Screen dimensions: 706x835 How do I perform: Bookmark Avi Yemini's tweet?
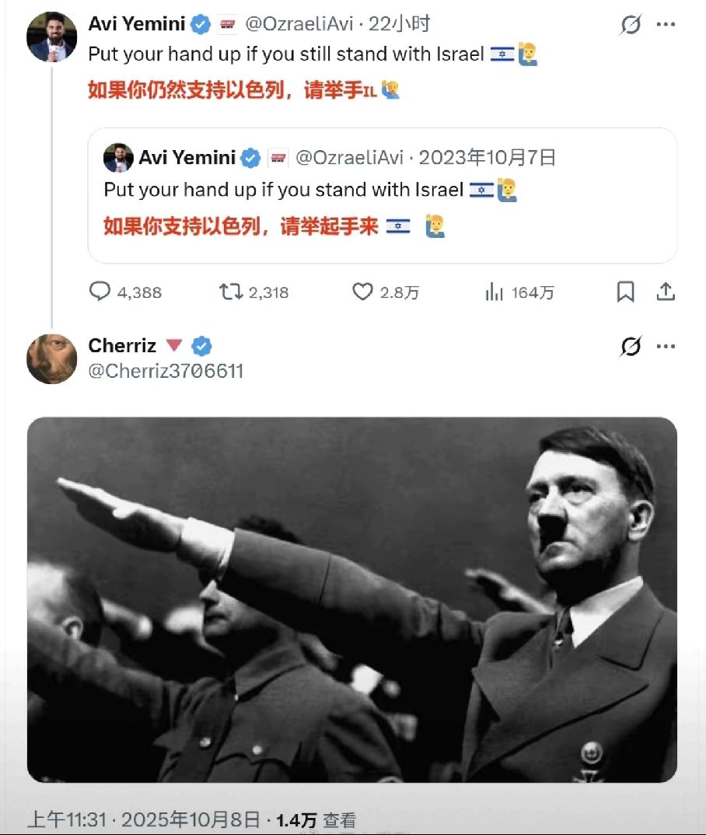pyautogui.click(x=626, y=292)
